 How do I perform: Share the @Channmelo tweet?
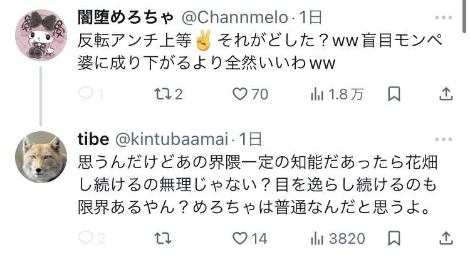(446, 94)
